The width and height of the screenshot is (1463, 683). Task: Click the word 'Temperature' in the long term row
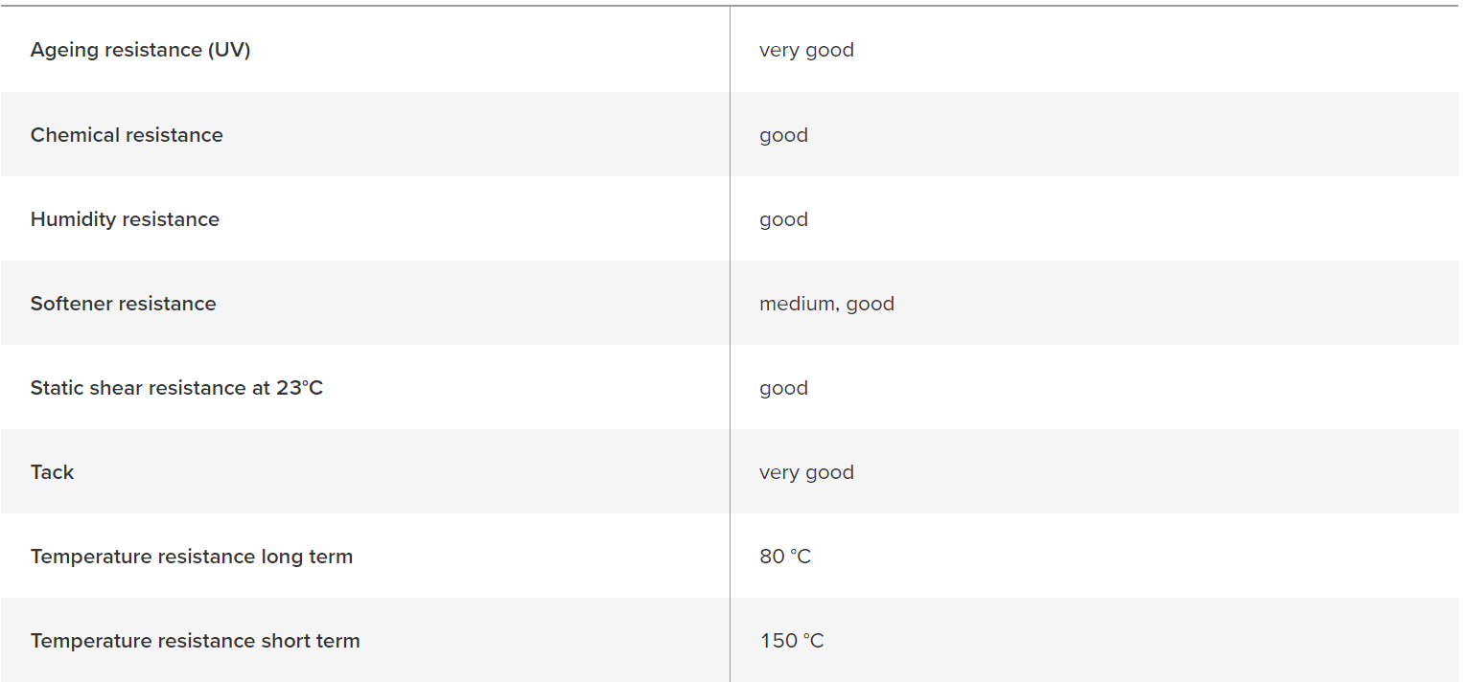(x=90, y=557)
